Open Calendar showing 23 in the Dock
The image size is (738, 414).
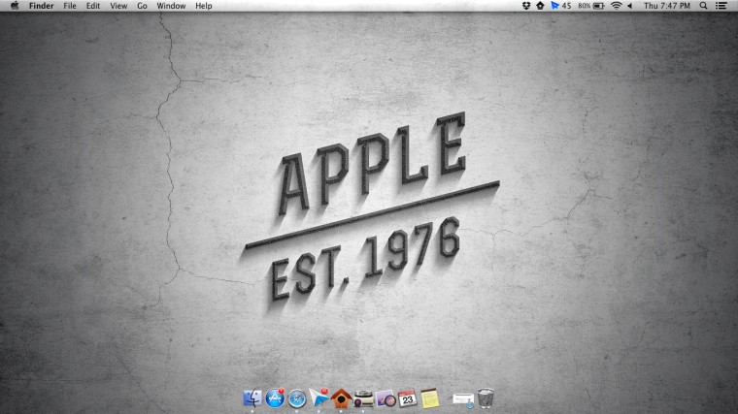[x=408, y=398]
